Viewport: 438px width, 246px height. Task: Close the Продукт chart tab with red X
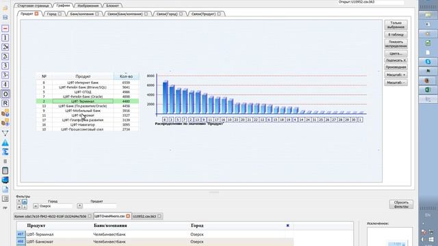[x=36, y=14]
